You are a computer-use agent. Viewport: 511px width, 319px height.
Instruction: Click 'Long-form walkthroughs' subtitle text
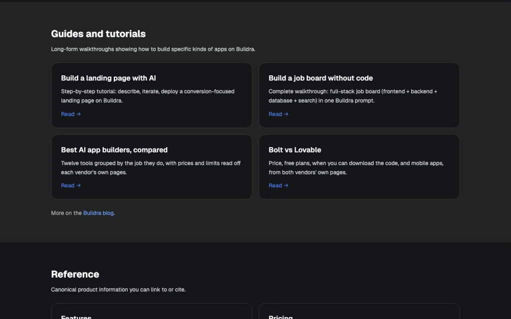pos(153,49)
